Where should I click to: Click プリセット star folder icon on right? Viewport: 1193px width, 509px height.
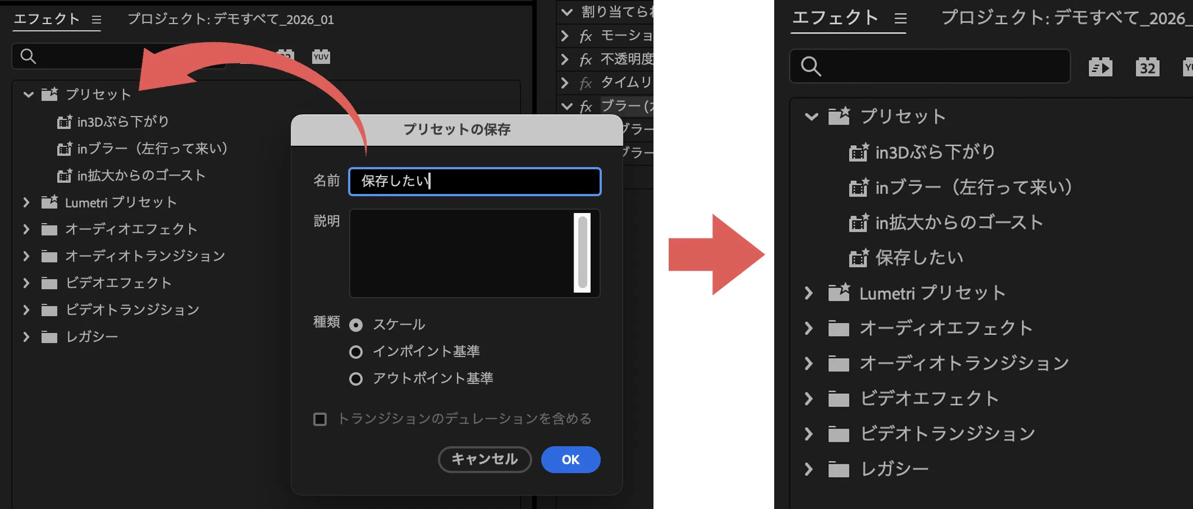[839, 116]
